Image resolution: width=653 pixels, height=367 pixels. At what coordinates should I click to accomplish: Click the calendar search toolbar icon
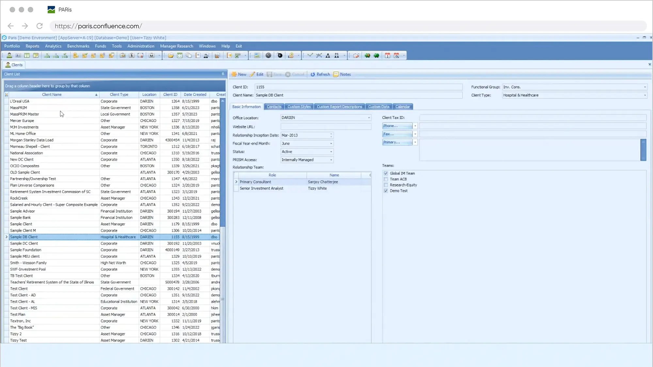coord(396,55)
